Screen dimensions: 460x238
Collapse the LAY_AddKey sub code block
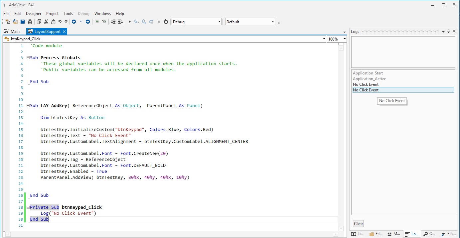tap(28, 106)
